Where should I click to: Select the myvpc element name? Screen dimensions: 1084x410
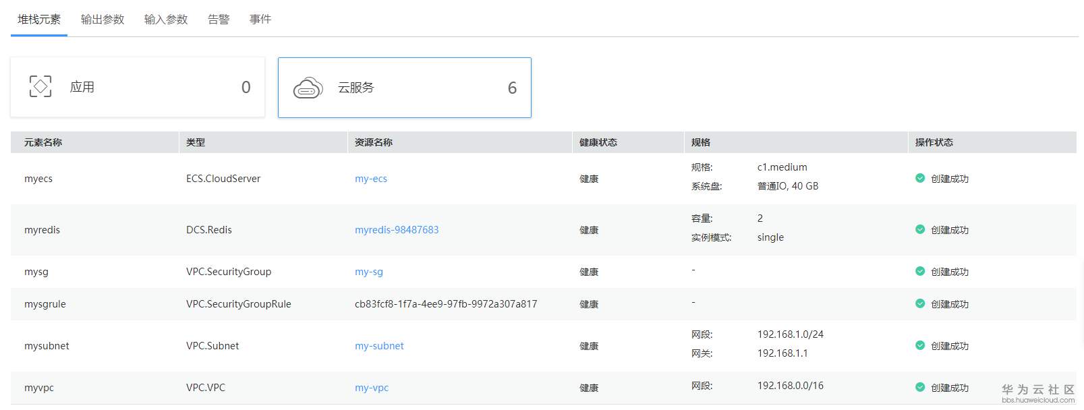coord(39,388)
